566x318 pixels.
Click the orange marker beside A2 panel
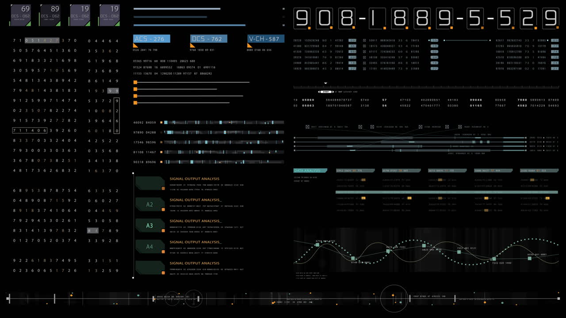tap(163, 209)
